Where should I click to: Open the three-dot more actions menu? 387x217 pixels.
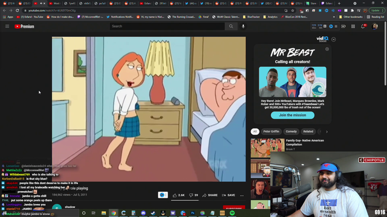coord(242,195)
